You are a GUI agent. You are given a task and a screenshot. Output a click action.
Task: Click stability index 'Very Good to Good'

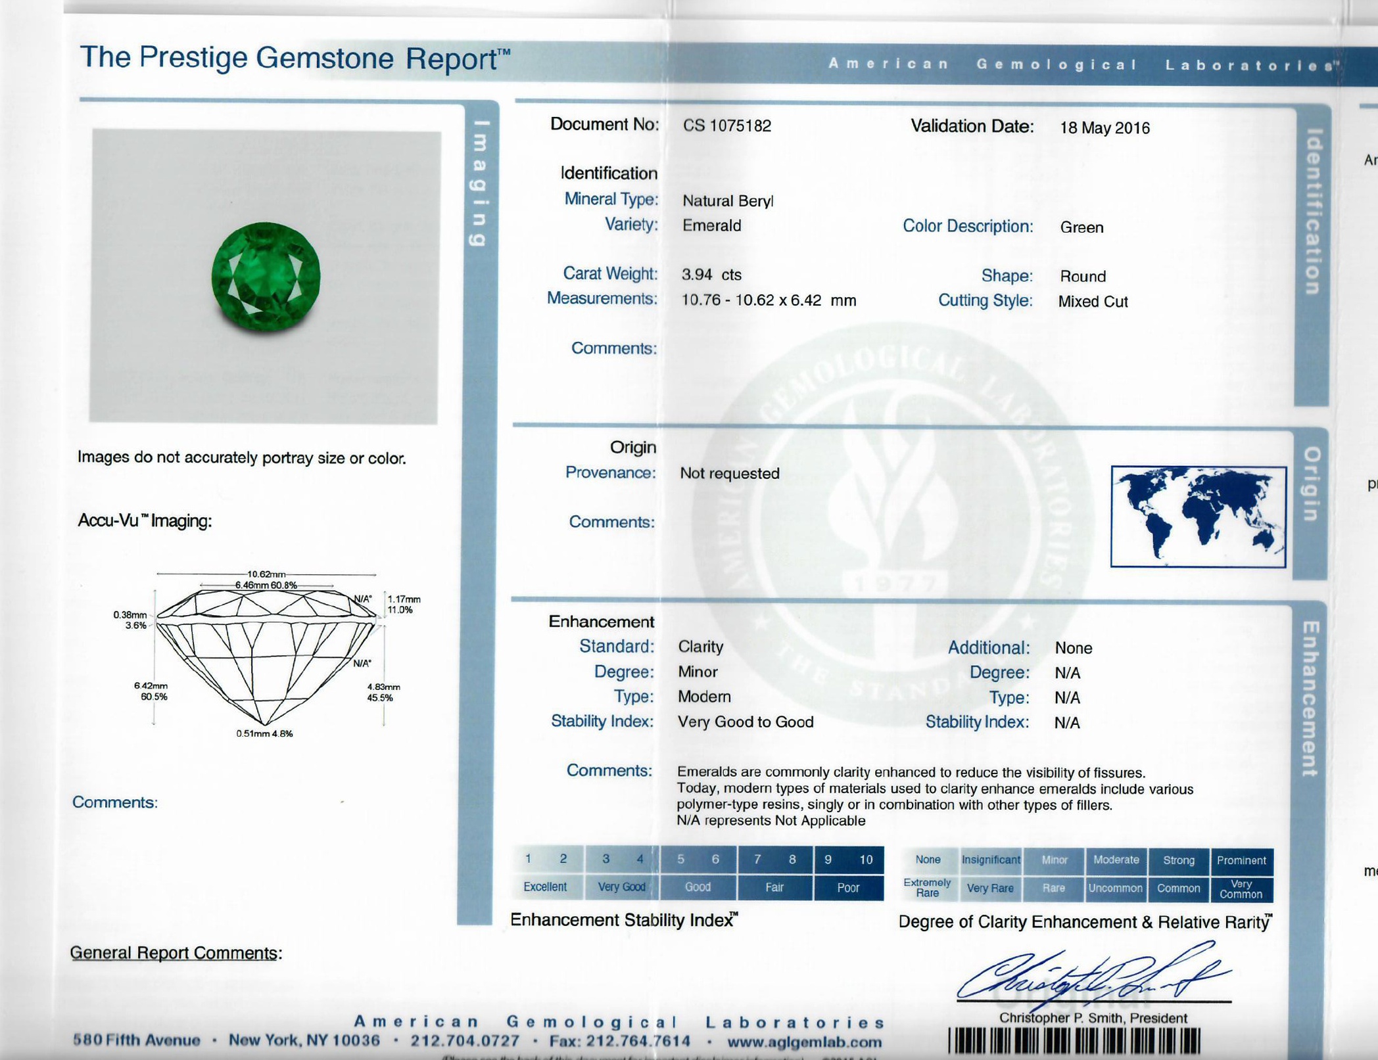coord(746,722)
